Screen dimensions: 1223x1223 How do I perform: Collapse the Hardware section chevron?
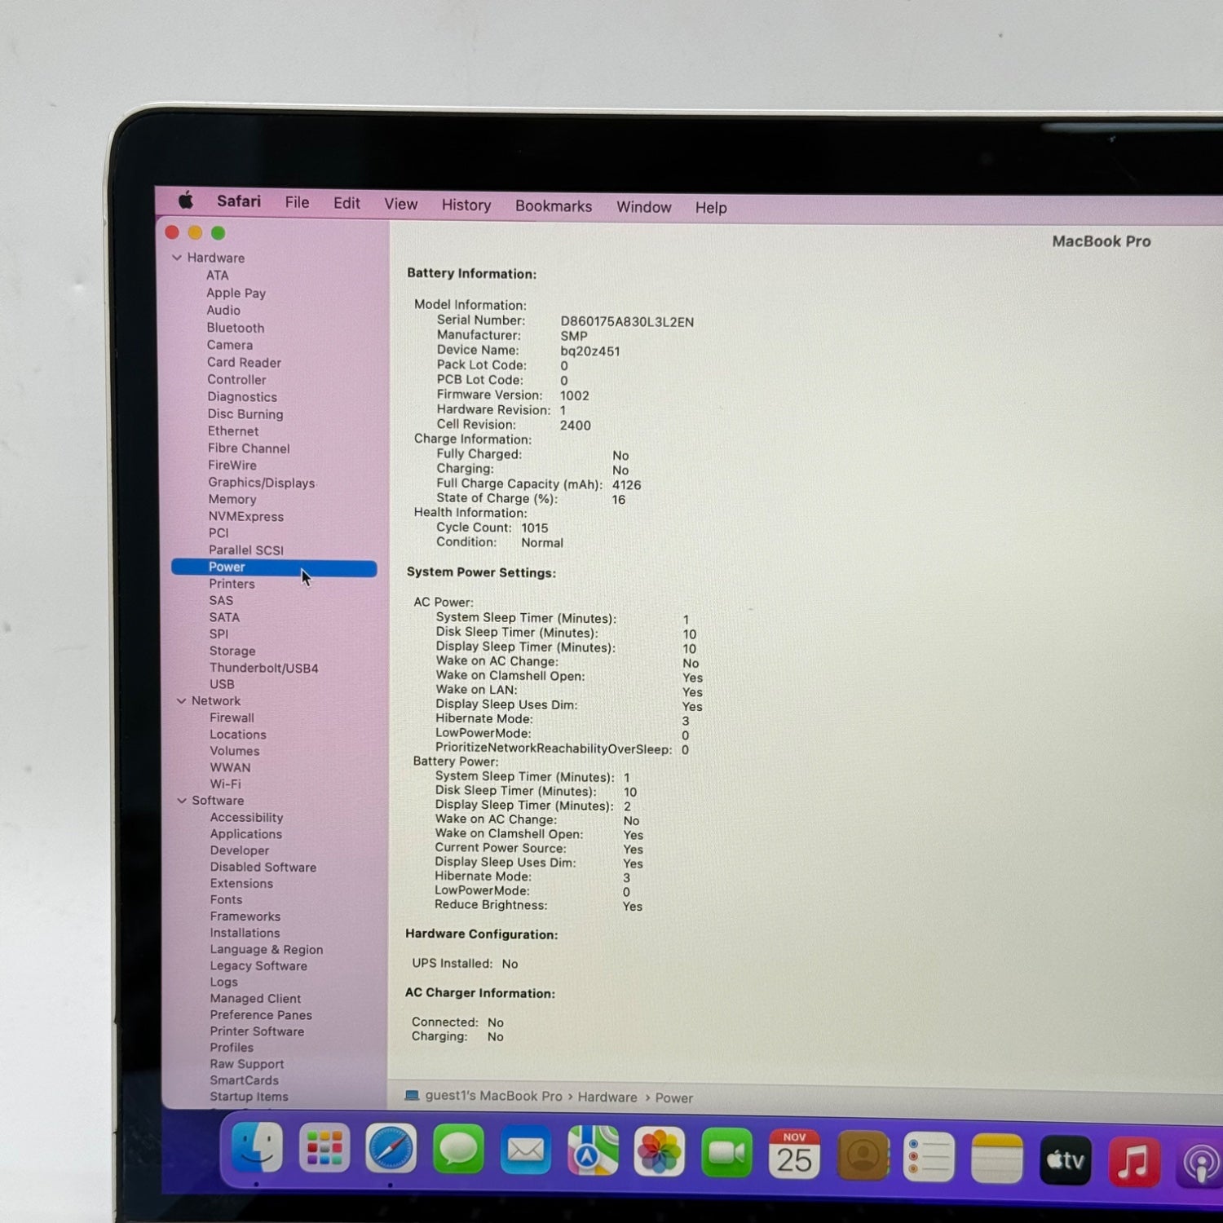(x=177, y=258)
